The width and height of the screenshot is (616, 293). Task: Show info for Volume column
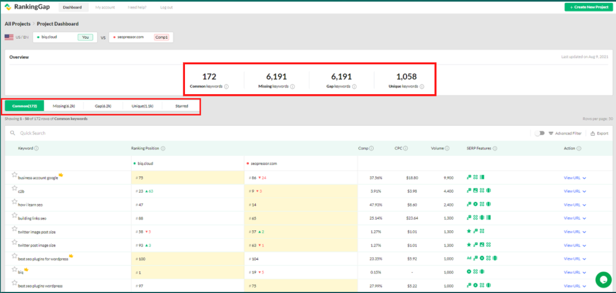tap(447, 149)
